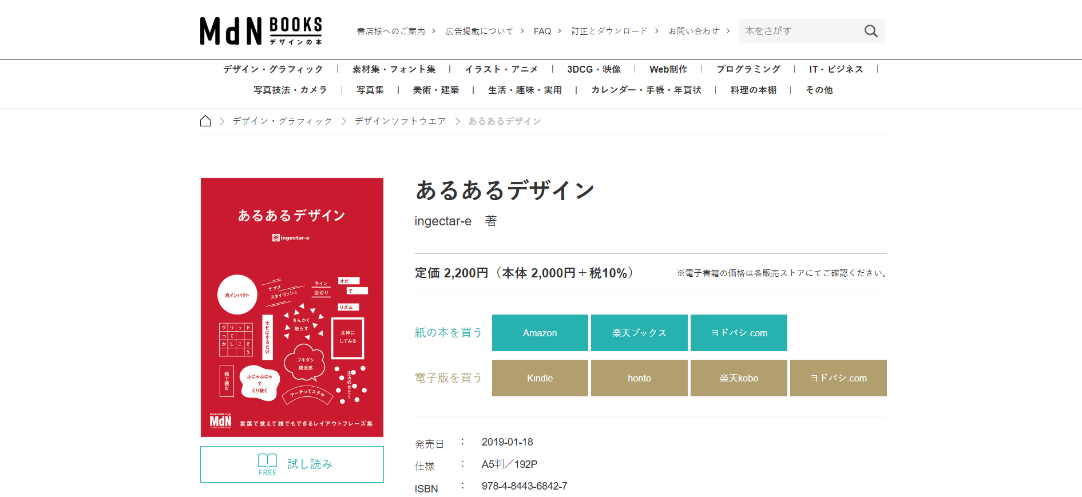
Task: Click the MdN BOOKS logo
Action: coord(261,31)
